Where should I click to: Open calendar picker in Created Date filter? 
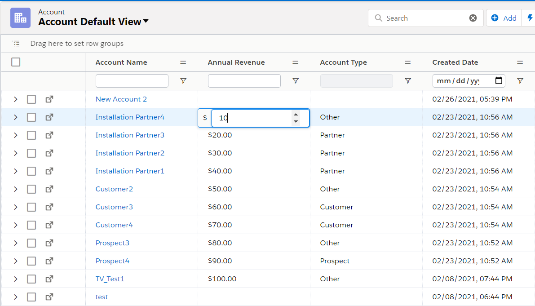[x=499, y=81]
